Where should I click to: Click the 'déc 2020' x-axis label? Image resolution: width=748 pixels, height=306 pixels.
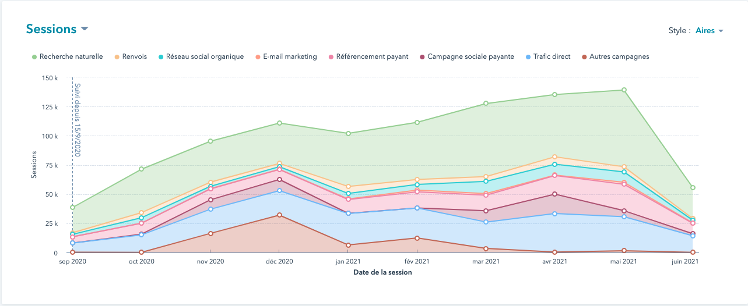coord(279,262)
